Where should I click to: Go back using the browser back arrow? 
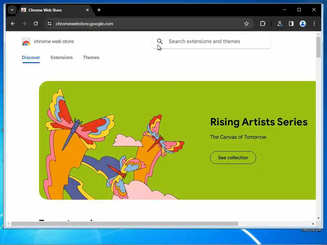tap(13, 24)
